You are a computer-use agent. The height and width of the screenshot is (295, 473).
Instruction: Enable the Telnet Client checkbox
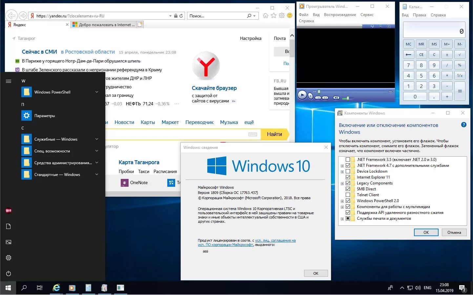tap(348, 195)
